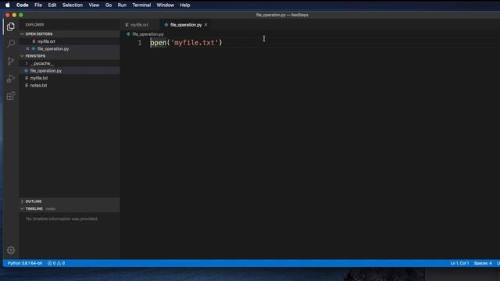Open the Terminal menu
The height and width of the screenshot is (281, 500).
(x=141, y=5)
